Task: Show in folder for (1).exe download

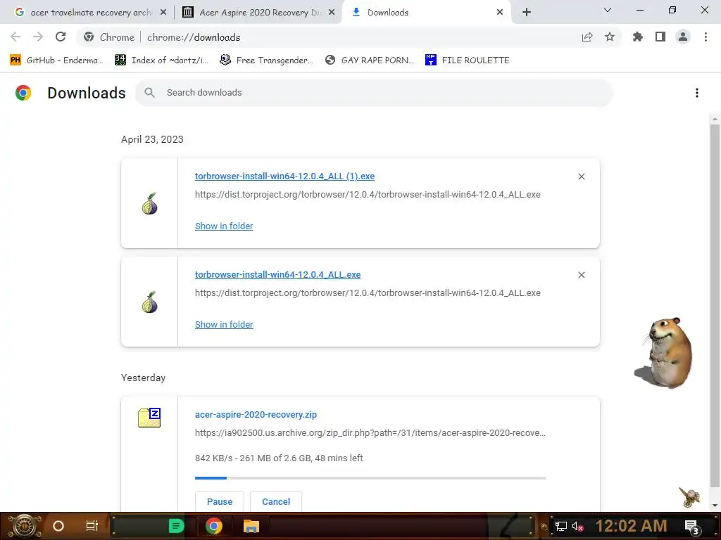Action: pos(224,226)
